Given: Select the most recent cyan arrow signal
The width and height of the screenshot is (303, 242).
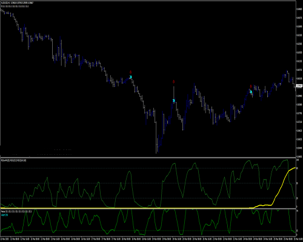Looking at the screenshot, I should [x=251, y=92].
